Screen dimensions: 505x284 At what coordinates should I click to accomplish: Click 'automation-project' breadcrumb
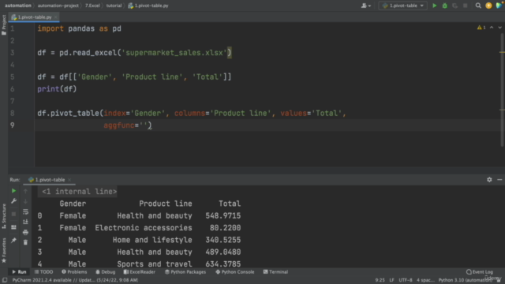[58, 6]
